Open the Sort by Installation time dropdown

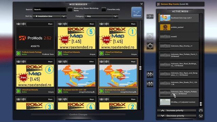50,16
